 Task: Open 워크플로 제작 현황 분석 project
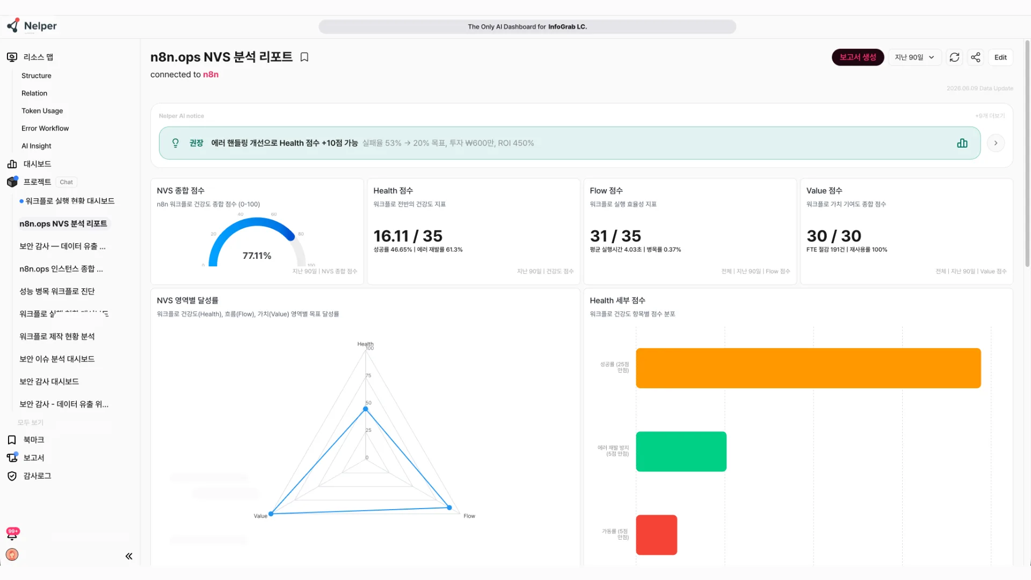coord(57,336)
